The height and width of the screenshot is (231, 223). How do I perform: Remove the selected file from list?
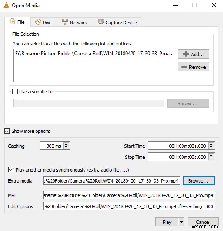[x=193, y=67]
